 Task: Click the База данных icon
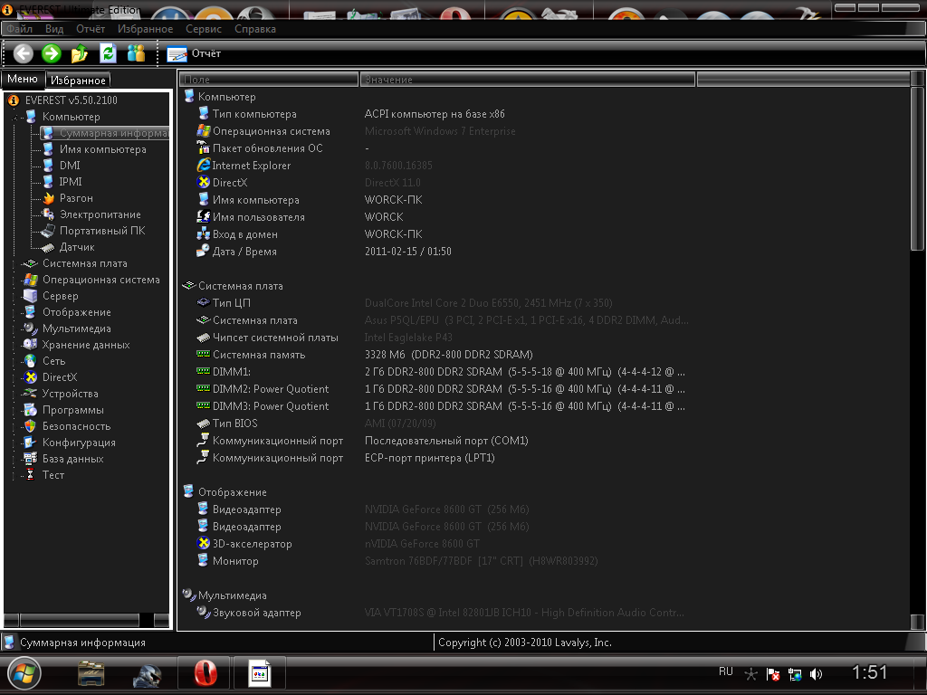click(30, 458)
